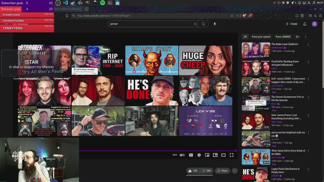This screenshot has height=182, width=324.
Task: Open 'How James Franco Lost Everything' video
Action: tap(286, 117)
